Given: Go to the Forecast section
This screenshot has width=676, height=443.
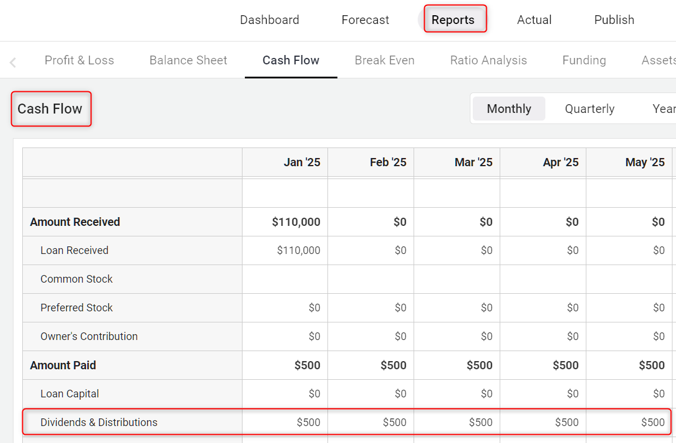Looking at the screenshot, I should click(x=365, y=20).
